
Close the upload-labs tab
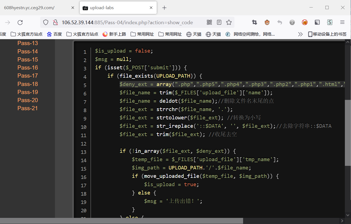pyautogui.click(x=151, y=8)
